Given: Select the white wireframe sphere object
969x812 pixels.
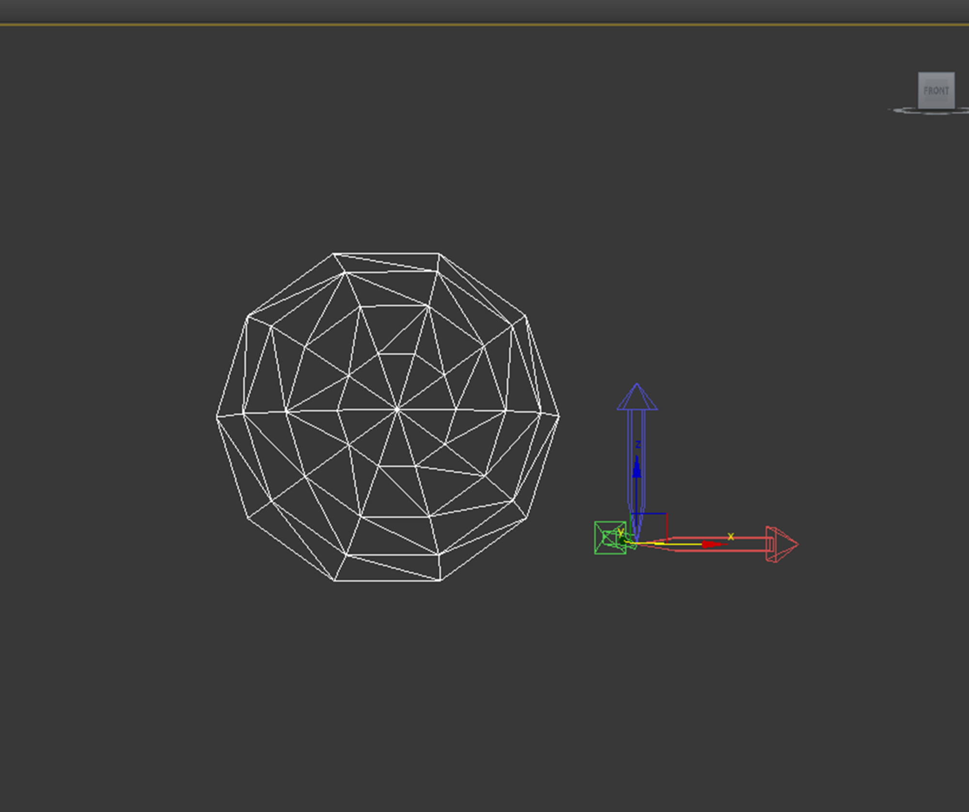Looking at the screenshot, I should click(x=388, y=417).
